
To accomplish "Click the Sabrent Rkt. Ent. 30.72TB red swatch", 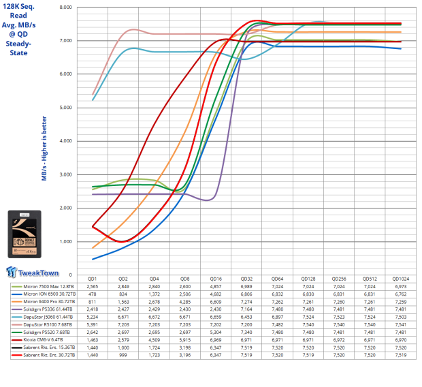I will 17,356.
